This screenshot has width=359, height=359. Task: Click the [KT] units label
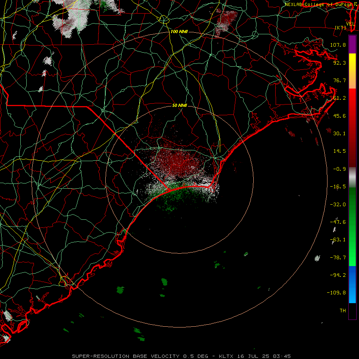click(341, 28)
